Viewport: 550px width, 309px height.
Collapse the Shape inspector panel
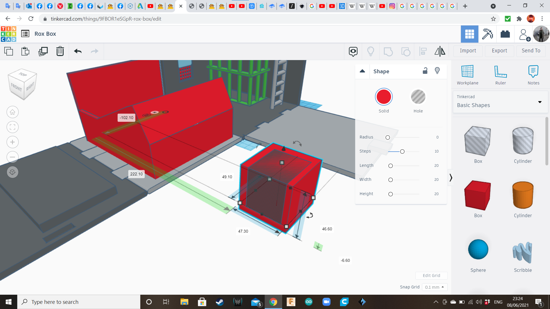click(x=362, y=71)
